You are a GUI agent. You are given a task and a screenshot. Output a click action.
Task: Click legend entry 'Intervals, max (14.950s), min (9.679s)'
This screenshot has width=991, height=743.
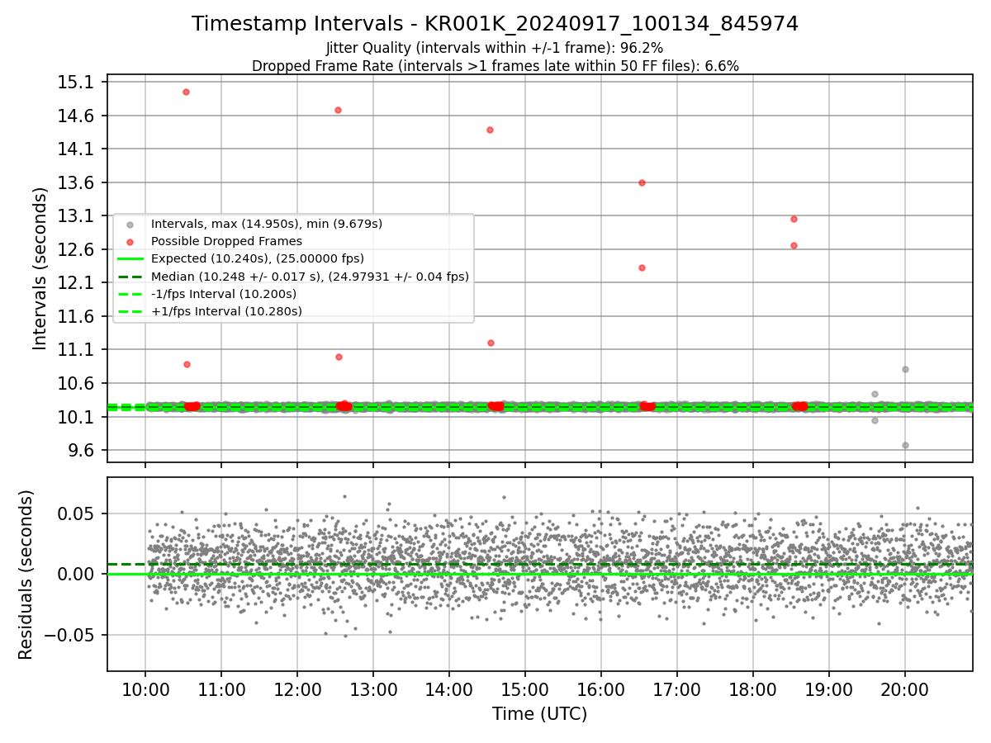point(267,224)
